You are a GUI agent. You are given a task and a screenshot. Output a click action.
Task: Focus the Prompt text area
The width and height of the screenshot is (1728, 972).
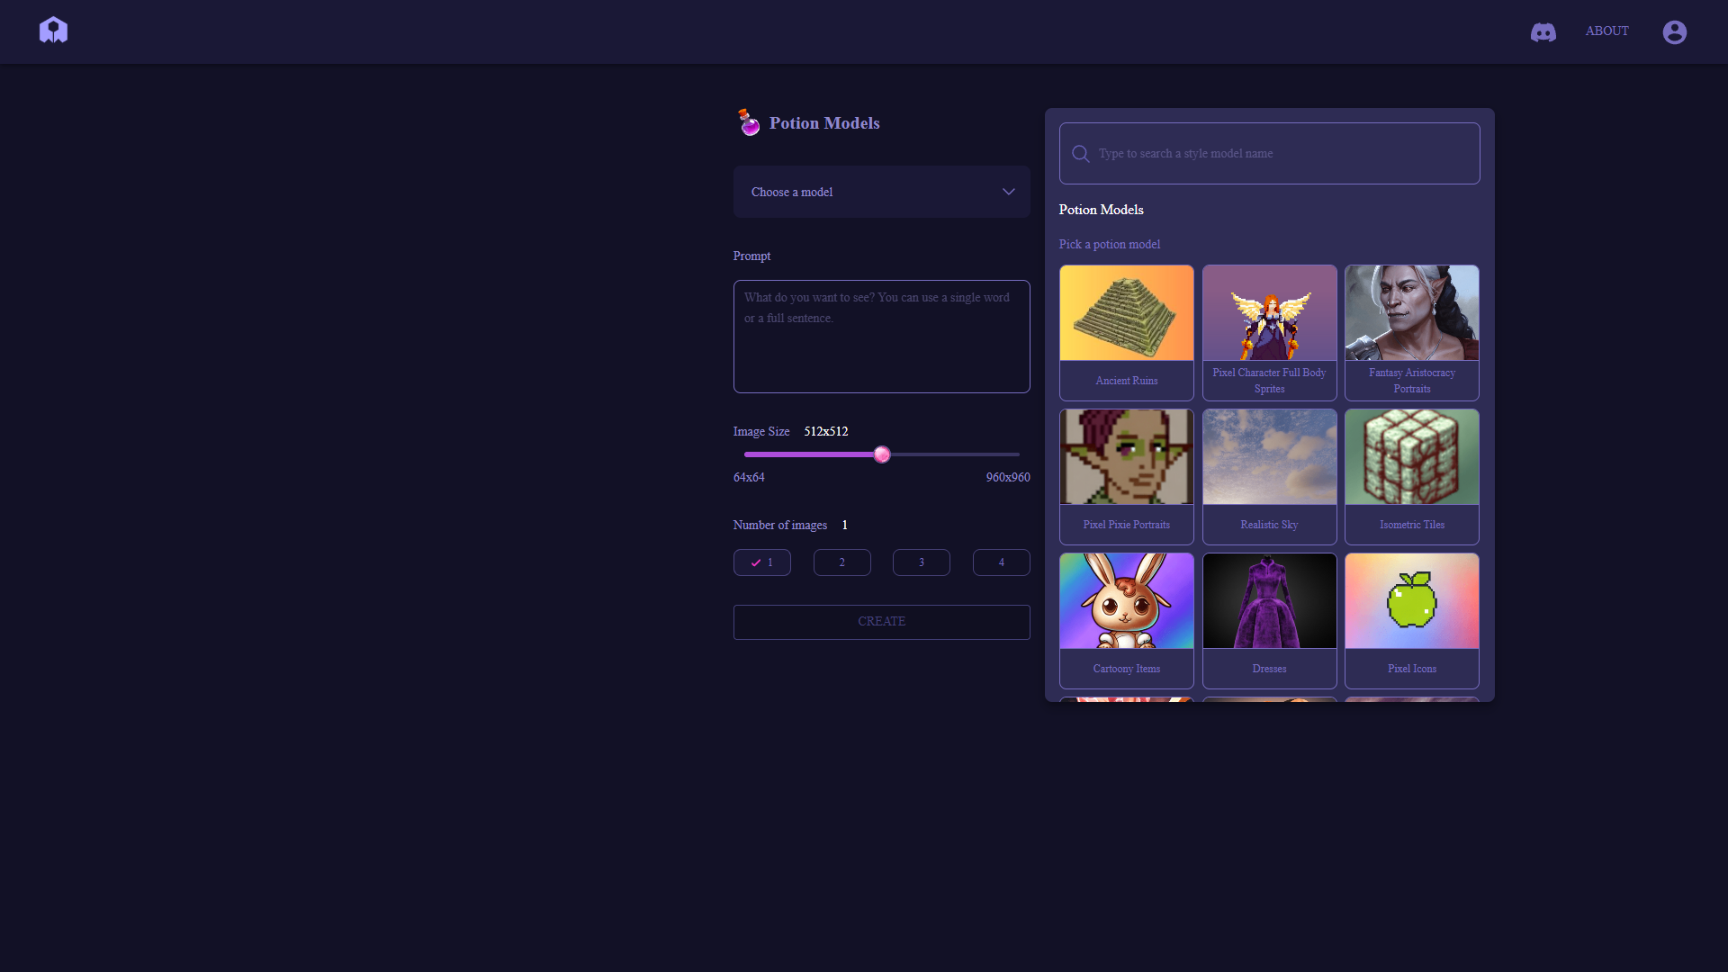click(x=882, y=337)
